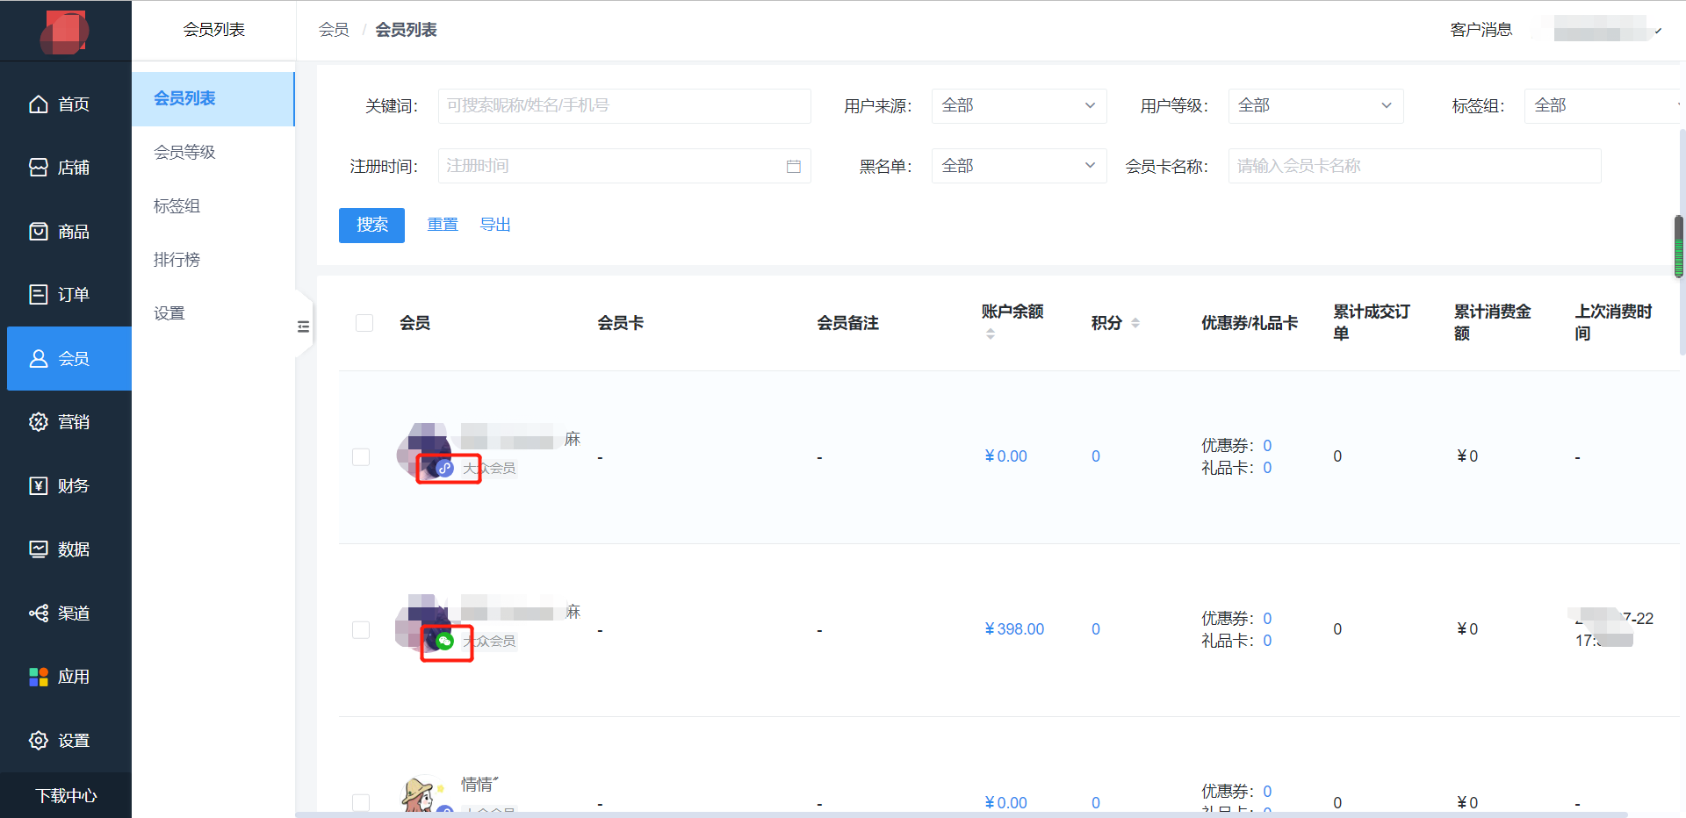This screenshot has width=1686, height=818.
Task: Switch to 会员等级 submenu item
Action: [x=184, y=153]
